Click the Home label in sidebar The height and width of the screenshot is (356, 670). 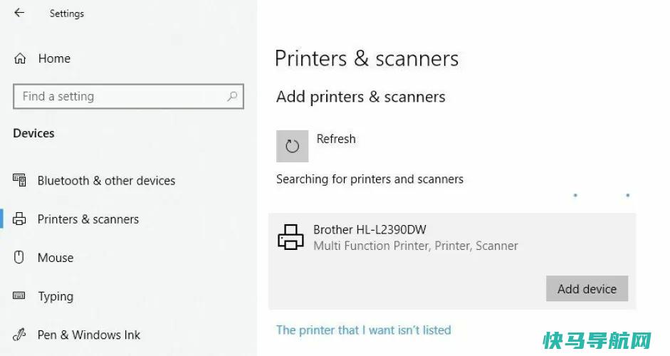click(x=54, y=58)
